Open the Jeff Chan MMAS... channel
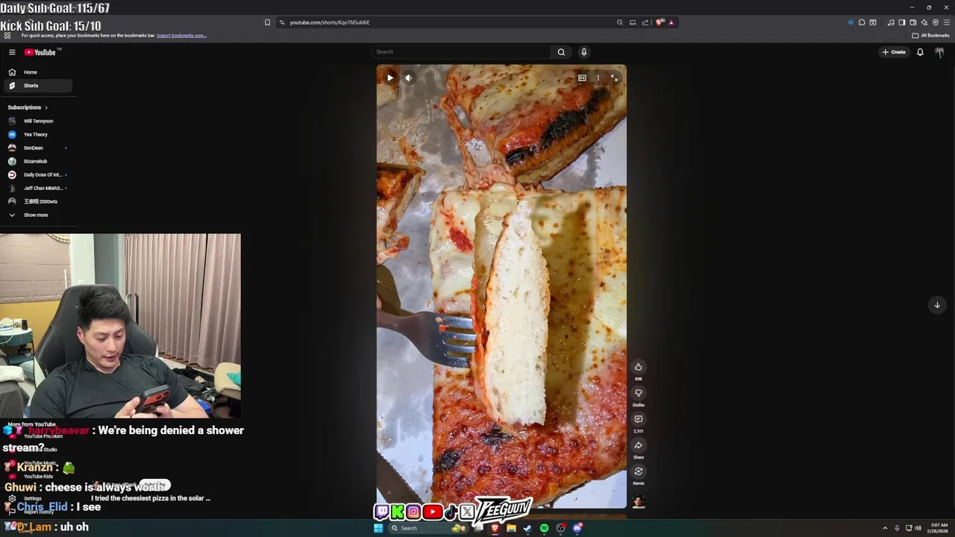This screenshot has height=537, width=955. (38, 188)
